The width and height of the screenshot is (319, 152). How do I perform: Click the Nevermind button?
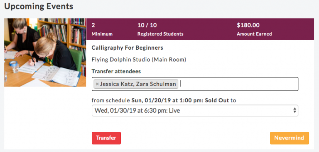coord(289,138)
